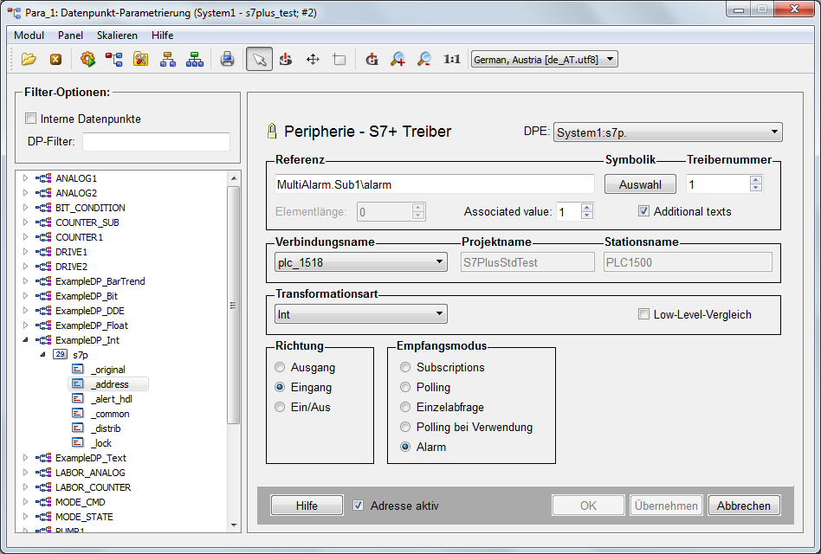Image resolution: width=821 pixels, height=554 pixels.
Task: Reset zoom with the 1:1 icon
Action: point(451,59)
